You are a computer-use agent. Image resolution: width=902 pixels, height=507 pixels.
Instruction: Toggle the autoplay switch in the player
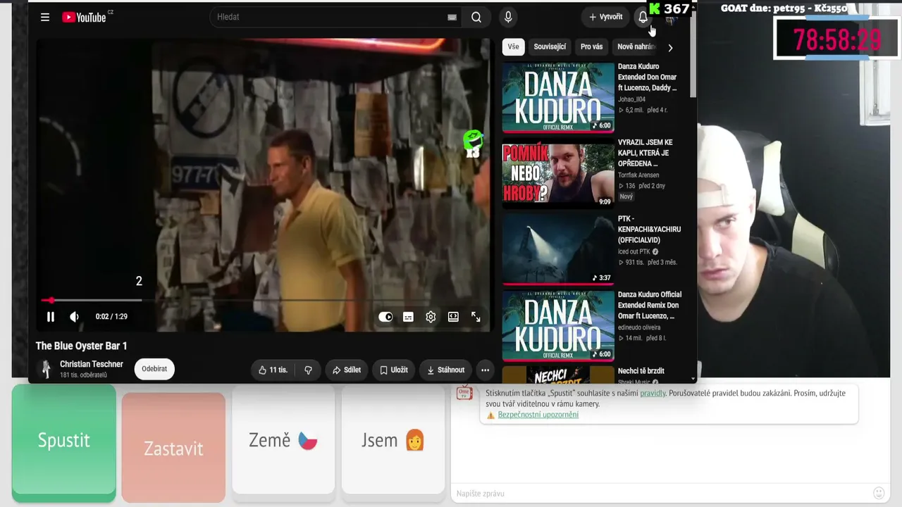point(385,317)
